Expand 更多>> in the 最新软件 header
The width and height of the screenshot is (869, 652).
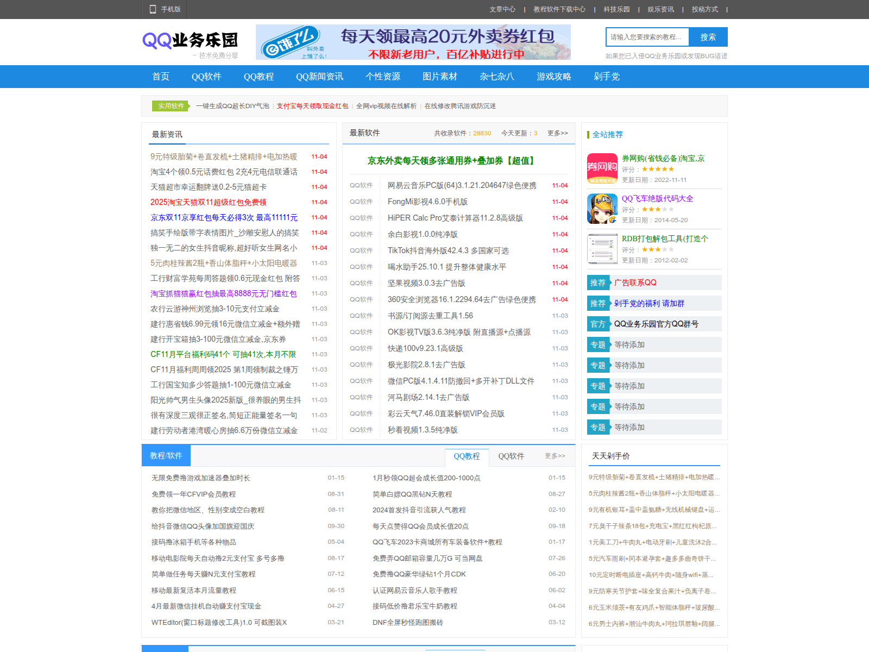(x=557, y=133)
